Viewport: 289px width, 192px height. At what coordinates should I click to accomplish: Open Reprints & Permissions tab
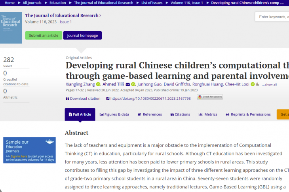(x=248, y=114)
